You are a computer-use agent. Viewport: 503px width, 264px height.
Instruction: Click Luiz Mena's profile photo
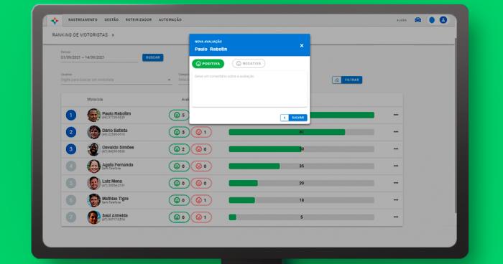(x=93, y=183)
